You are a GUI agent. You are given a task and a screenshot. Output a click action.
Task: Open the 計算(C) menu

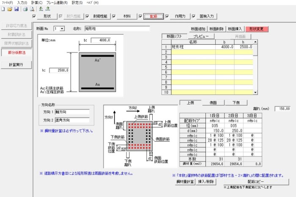coord(37,3)
